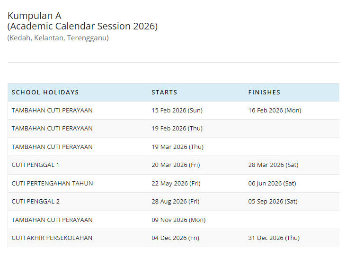Select the CUTI PENGGAL 1 row label

pos(35,165)
